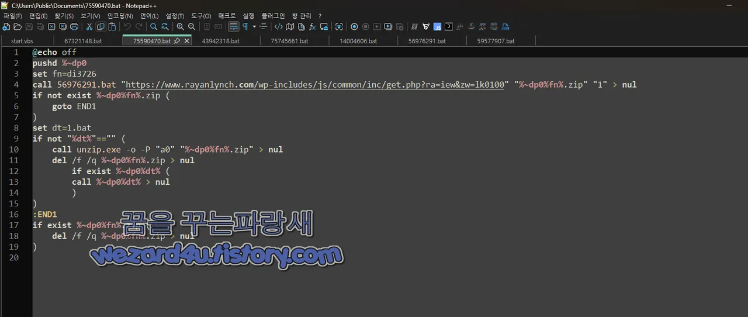This screenshot has width=748, height=317.
Task: Open the 플러그인 menu
Action: [273, 16]
